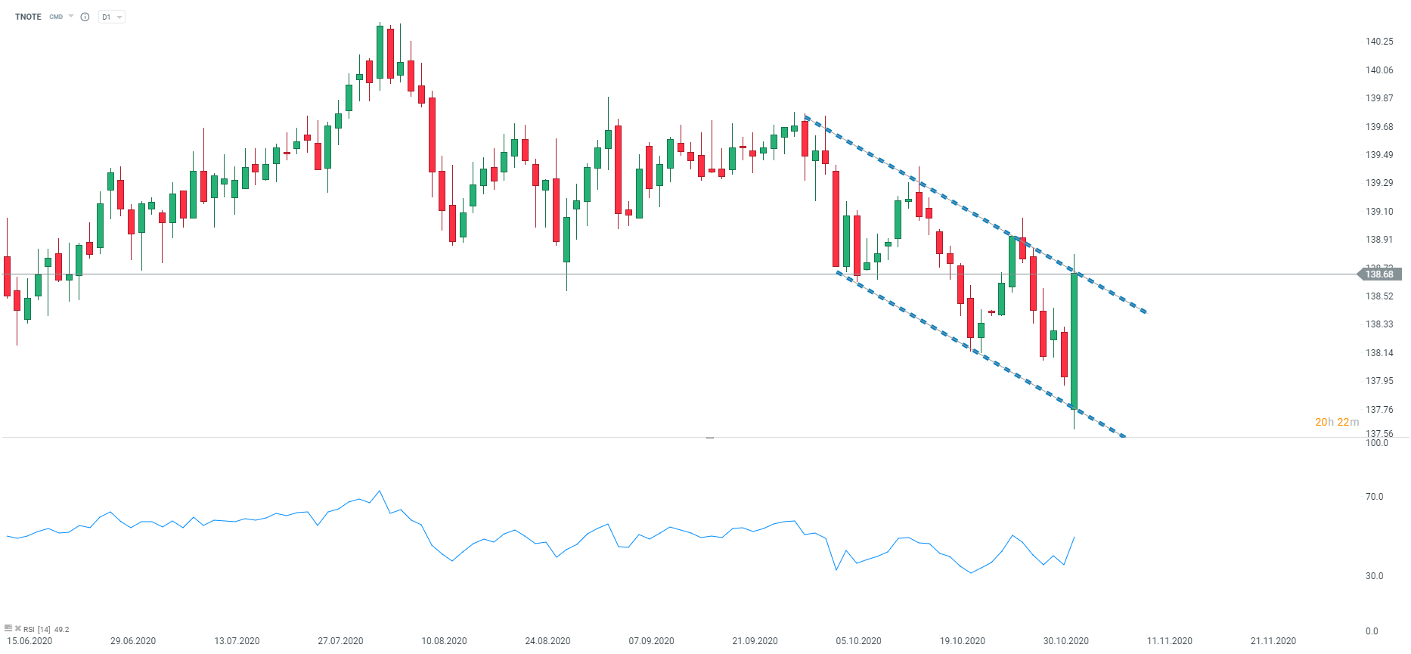
Task: Remove the RSI indicator with X icon
Action: [x=18, y=628]
